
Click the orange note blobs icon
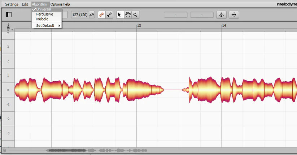click(x=102, y=15)
